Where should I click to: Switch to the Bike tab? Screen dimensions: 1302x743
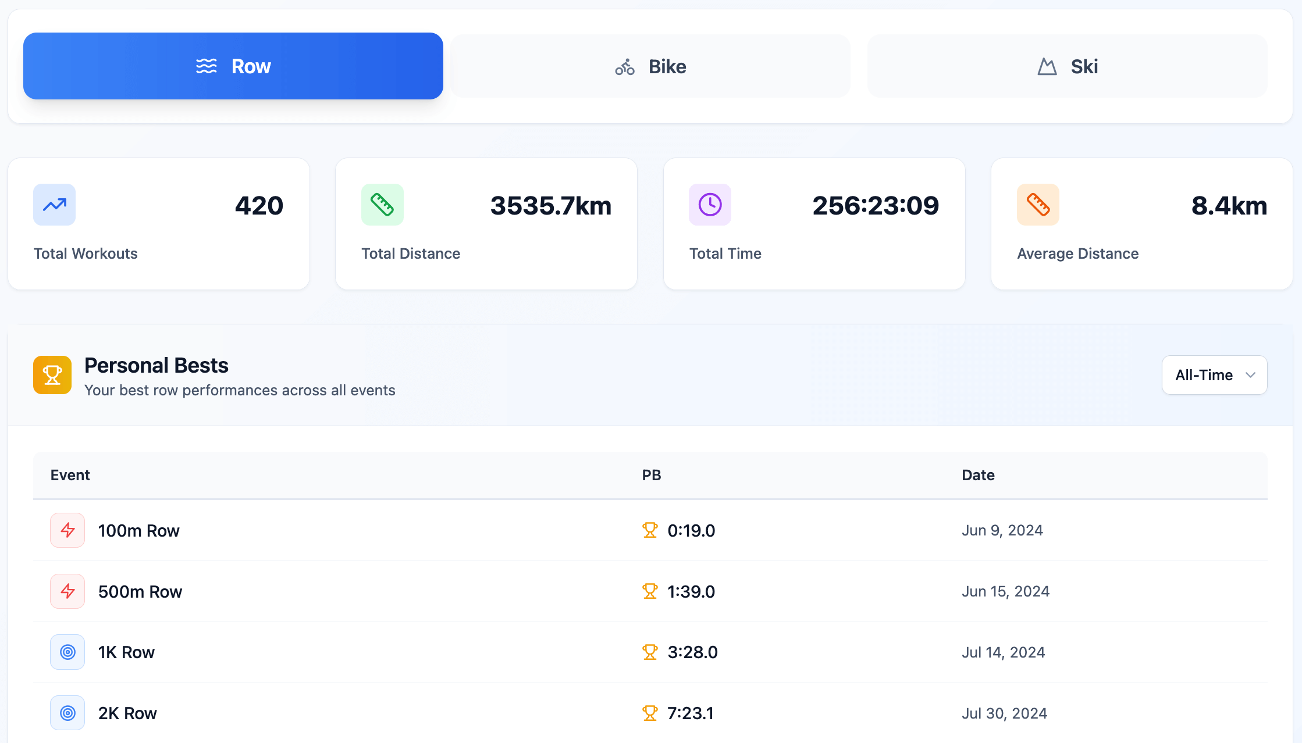pos(650,66)
